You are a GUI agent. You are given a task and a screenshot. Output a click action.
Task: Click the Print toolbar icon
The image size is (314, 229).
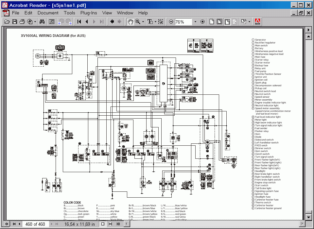click(22, 22)
